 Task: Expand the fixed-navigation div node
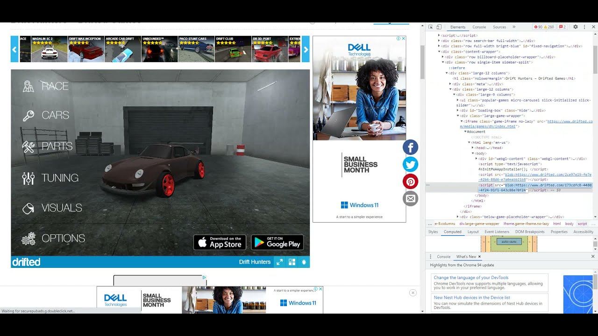click(x=439, y=46)
